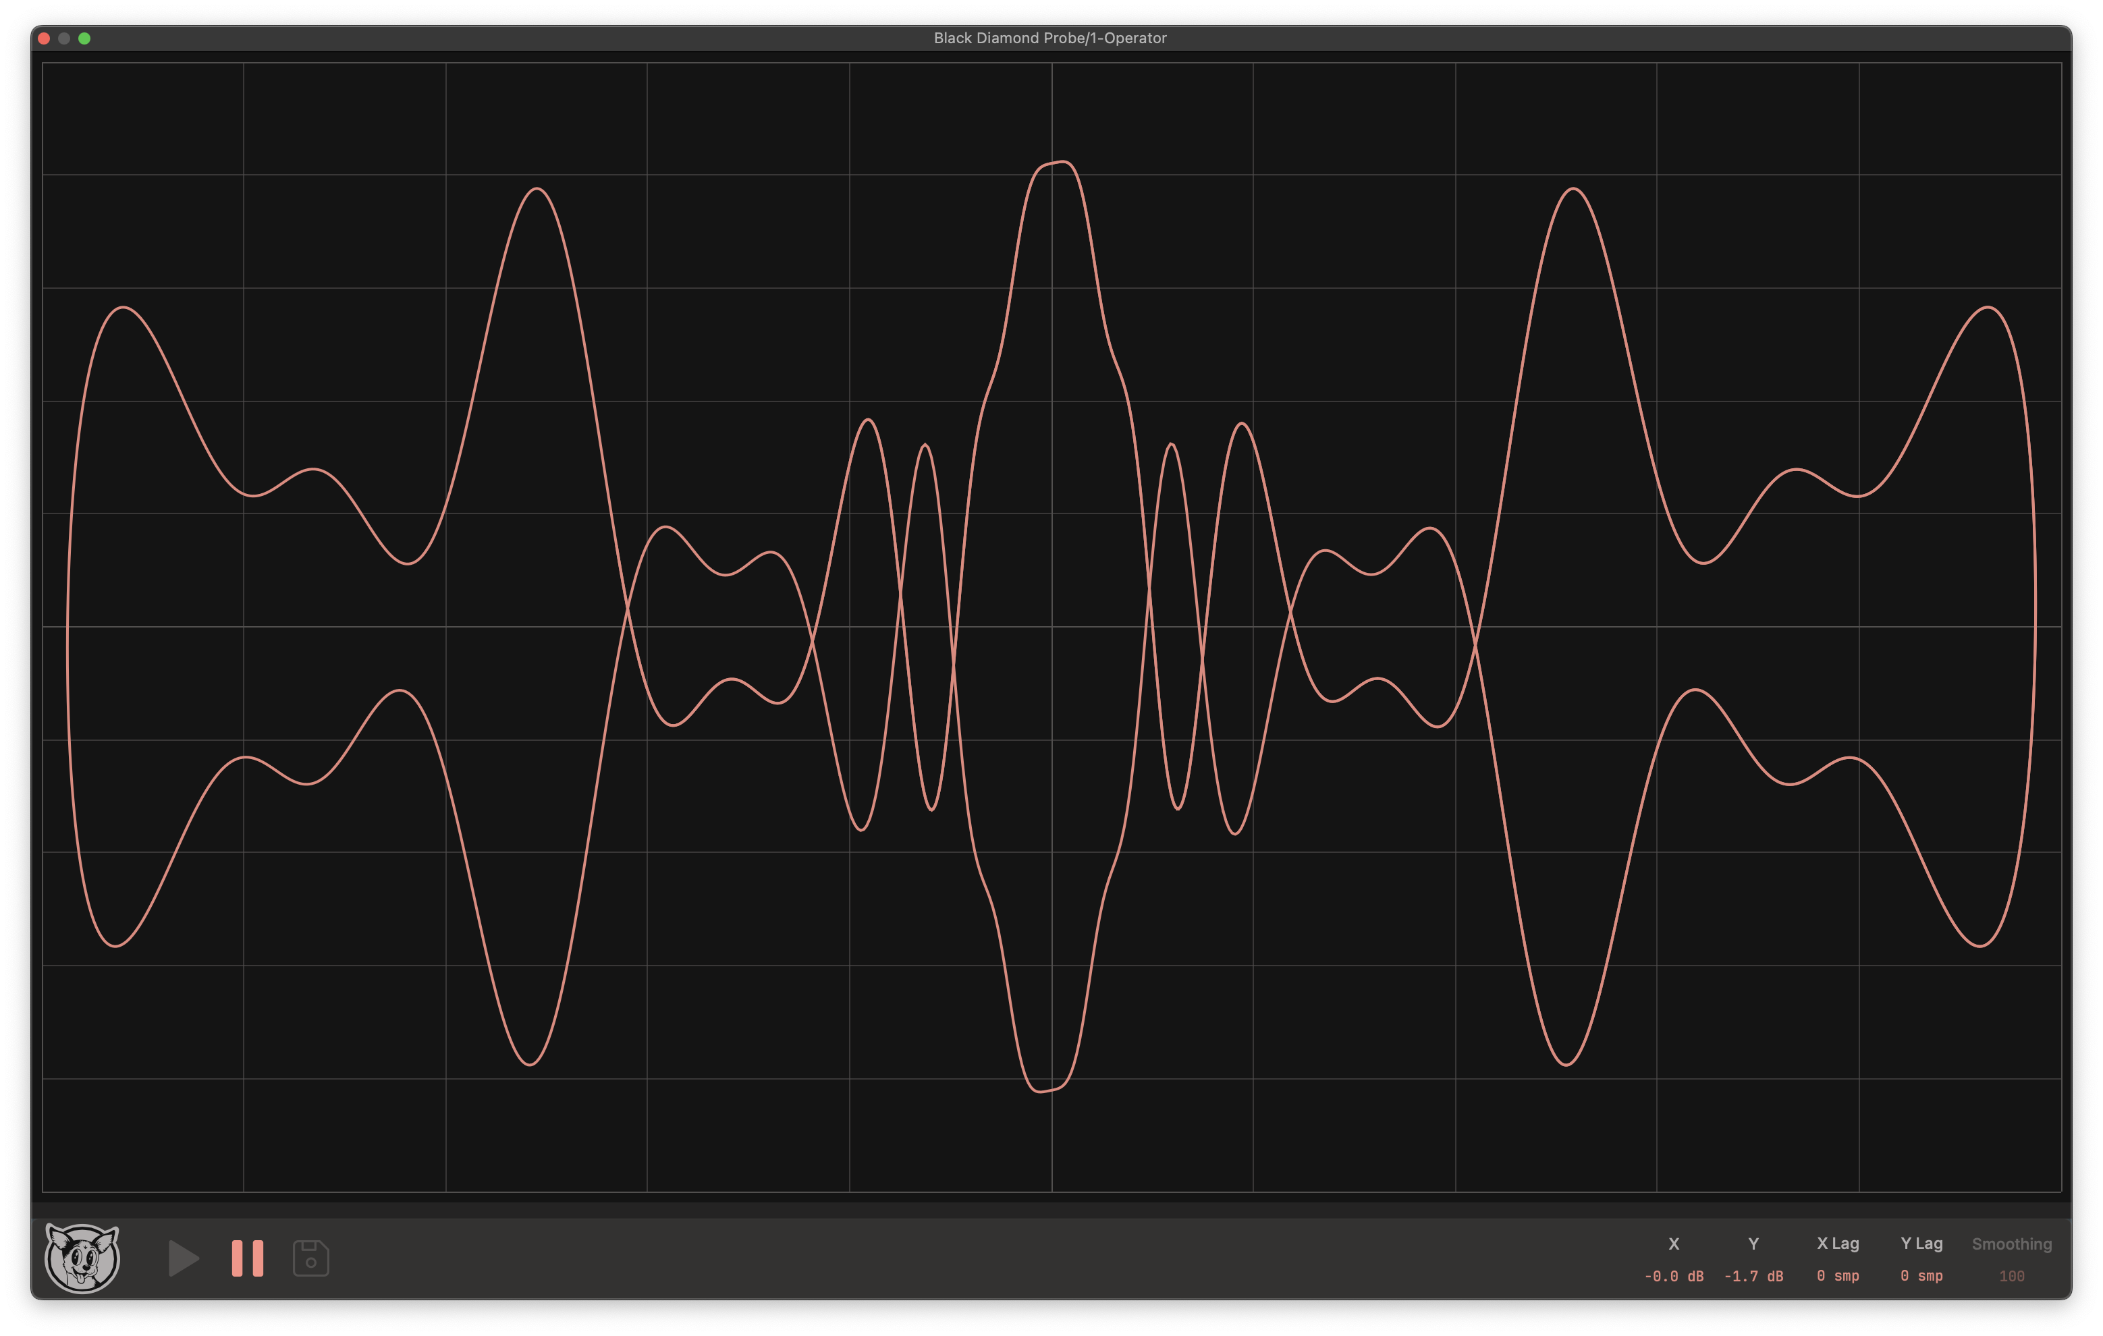
Task: Click the floppy disk save icon
Action: [311, 1258]
